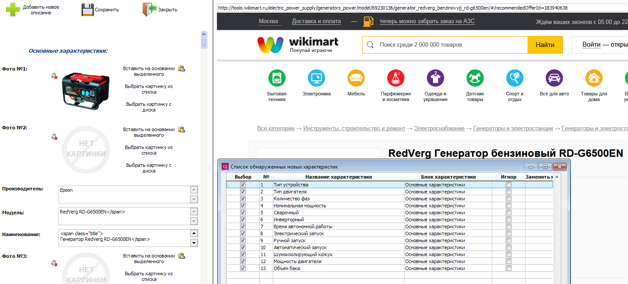The height and width of the screenshot is (284, 628).
Task: Sort by Название характеристики column header
Action: click(339, 177)
